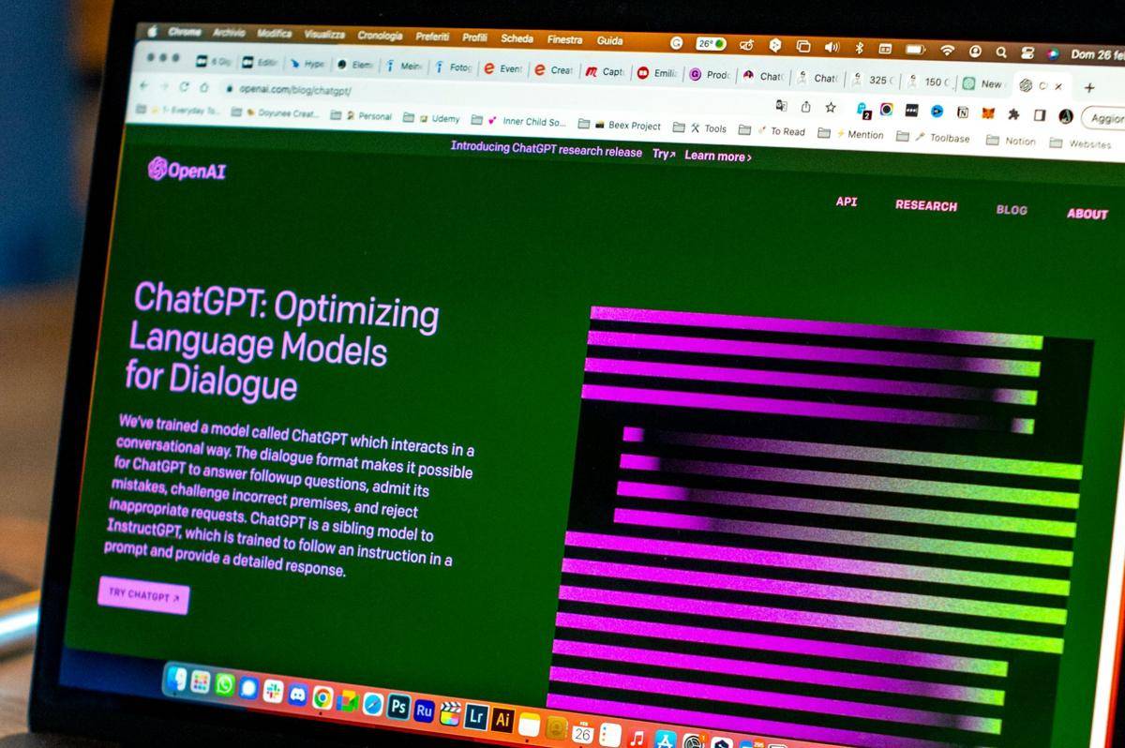Open the App Store in the Dock
This screenshot has height=748, width=1125.
(x=666, y=741)
